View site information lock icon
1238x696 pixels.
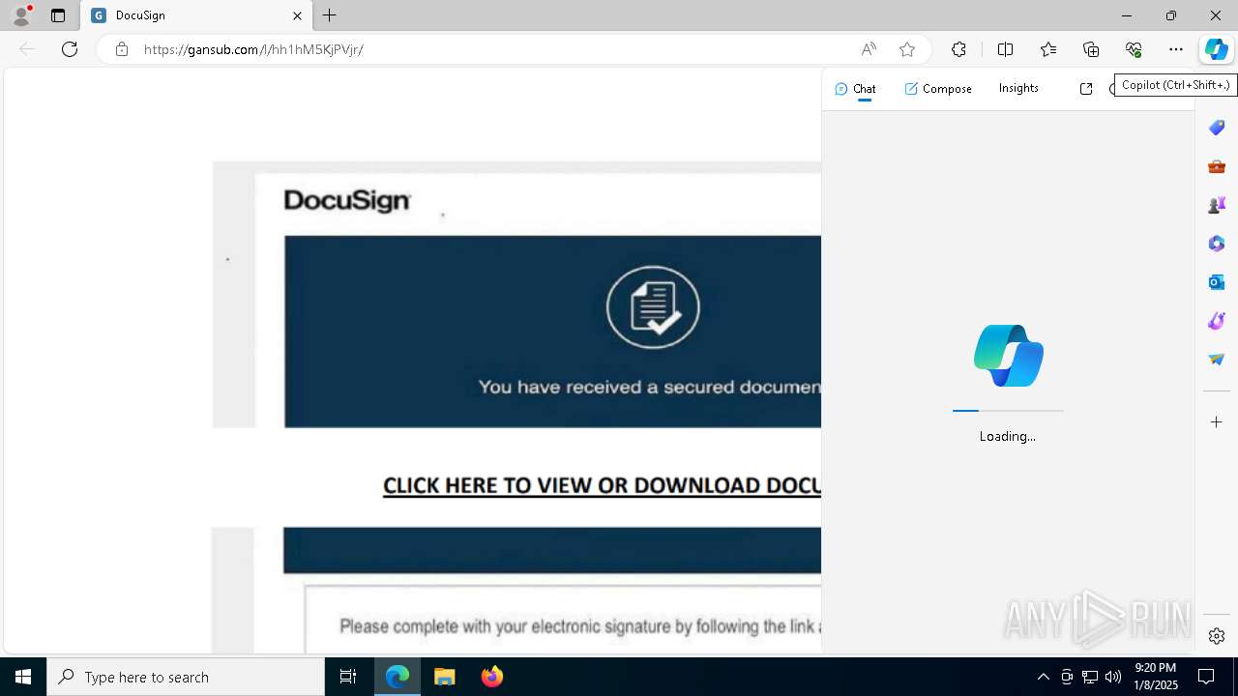coord(121,49)
